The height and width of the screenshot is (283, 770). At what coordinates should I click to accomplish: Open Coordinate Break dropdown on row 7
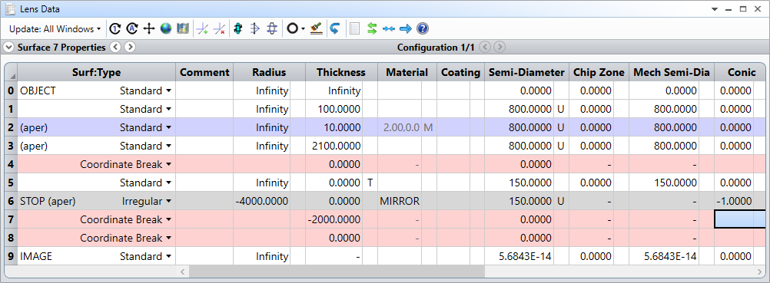pos(169,219)
